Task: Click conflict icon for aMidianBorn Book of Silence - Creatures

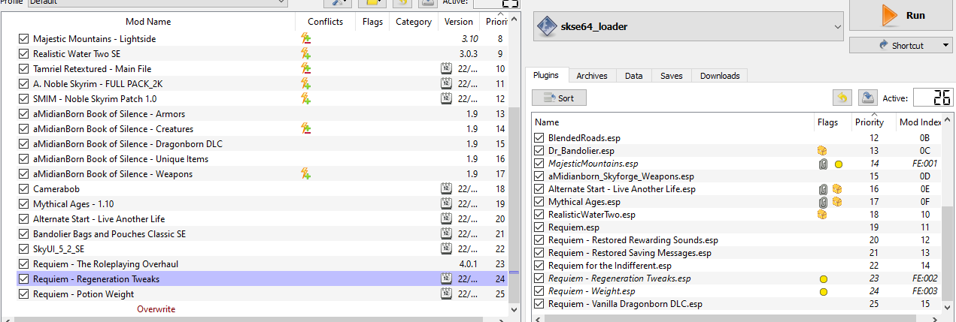Action: (305, 128)
